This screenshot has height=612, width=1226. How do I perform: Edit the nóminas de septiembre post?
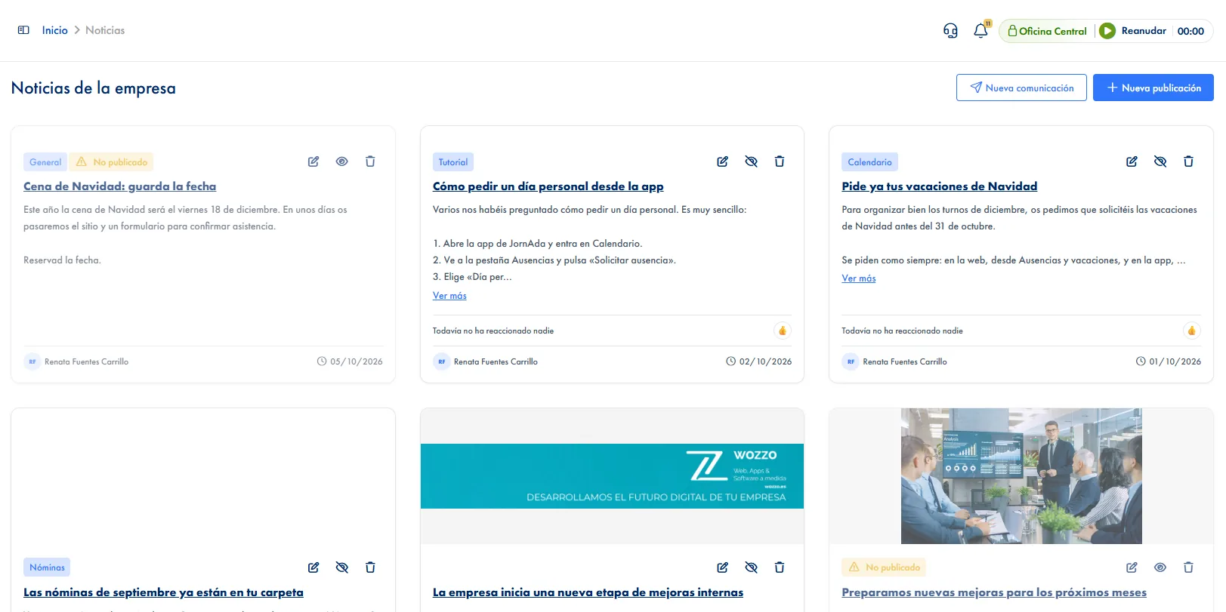pyautogui.click(x=313, y=567)
